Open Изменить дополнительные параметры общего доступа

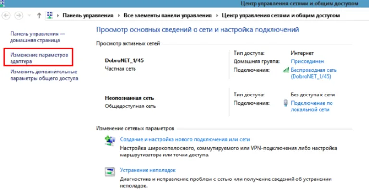point(44,75)
